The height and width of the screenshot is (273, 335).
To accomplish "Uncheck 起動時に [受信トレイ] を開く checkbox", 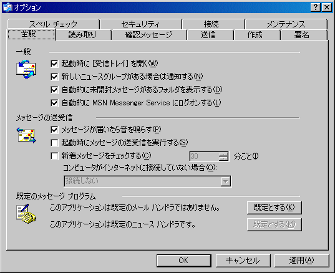I will (54, 64).
